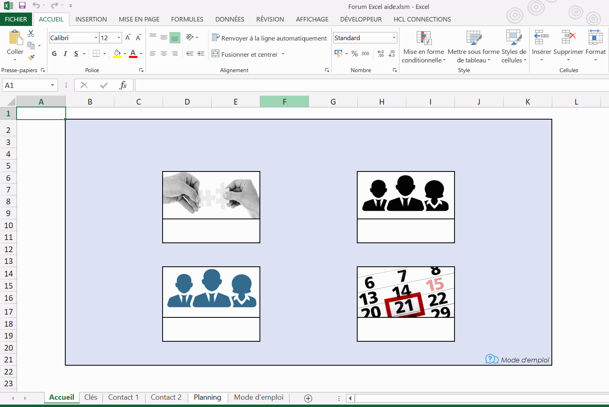Screen dimensions: 609x407
Task: Click the Cut scissors icon
Action: pos(31,34)
